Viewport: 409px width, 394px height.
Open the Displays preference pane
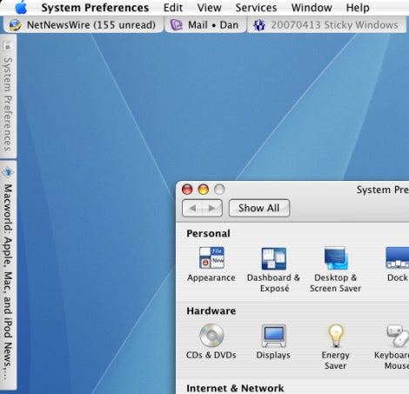click(x=273, y=342)
